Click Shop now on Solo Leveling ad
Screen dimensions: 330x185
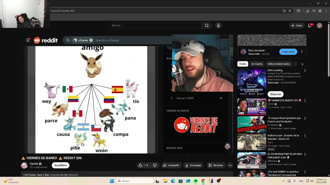[276, 94]
